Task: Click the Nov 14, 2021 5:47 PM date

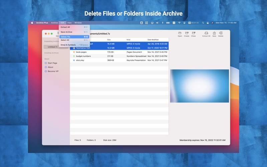Action: click(x=157, y=60)
